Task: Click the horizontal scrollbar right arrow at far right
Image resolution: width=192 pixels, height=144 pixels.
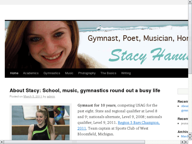Action: 186,142
